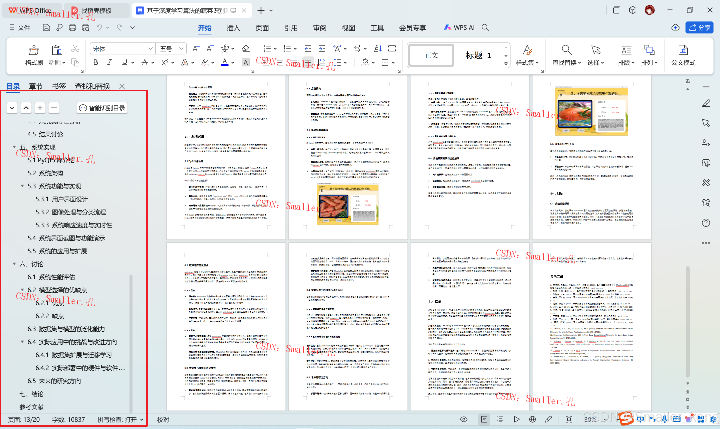Click the 智能识别目录 button

[x=102, y=108]
